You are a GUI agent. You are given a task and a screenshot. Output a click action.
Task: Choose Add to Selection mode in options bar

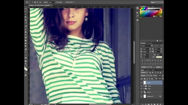point(35,2)
